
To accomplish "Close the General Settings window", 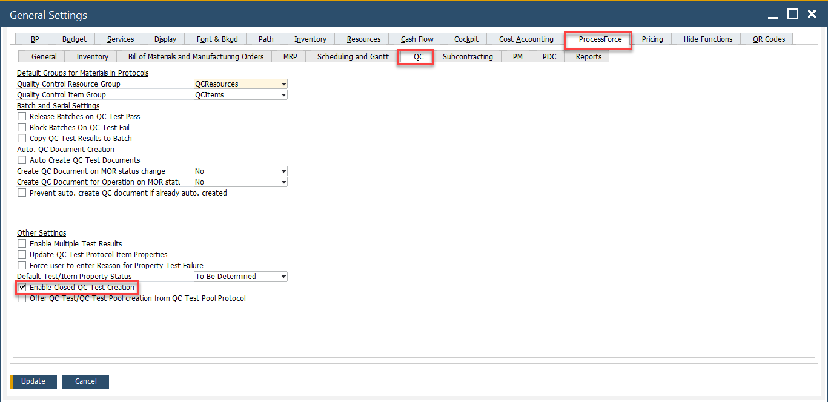I will pos(811,14).
